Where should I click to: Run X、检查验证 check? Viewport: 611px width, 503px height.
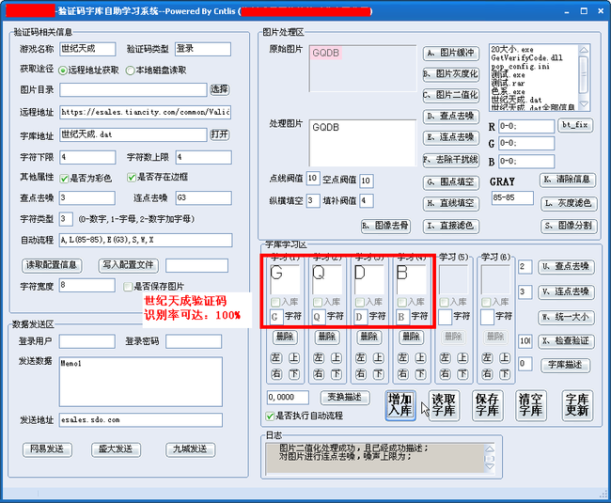pyautogui.click(x=566, y=341)
